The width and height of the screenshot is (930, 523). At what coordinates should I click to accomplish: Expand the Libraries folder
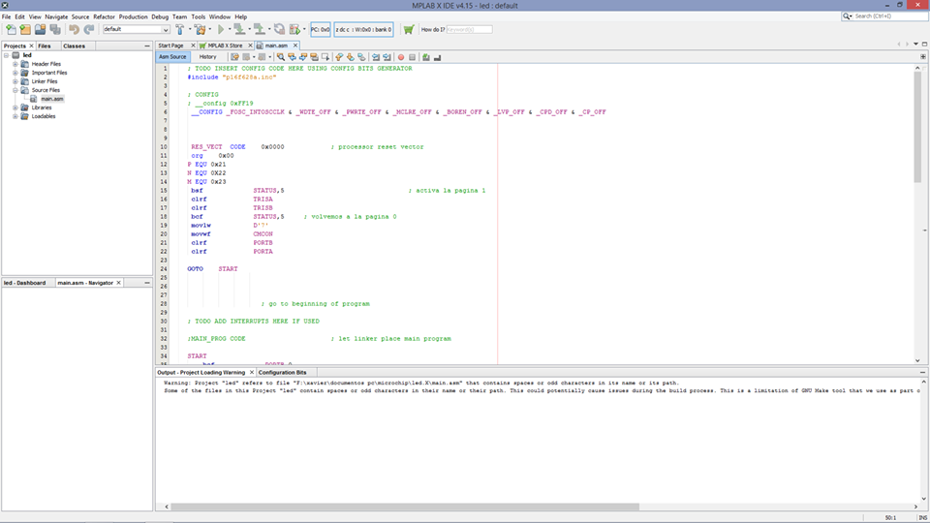point(15,108)
